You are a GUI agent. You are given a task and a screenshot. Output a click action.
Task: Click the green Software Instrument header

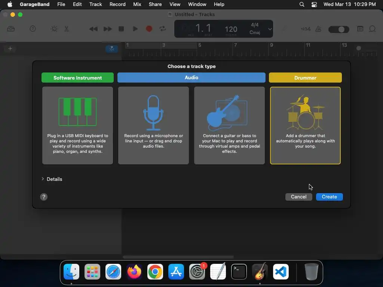pyautogui.click(x=77, y=78)
